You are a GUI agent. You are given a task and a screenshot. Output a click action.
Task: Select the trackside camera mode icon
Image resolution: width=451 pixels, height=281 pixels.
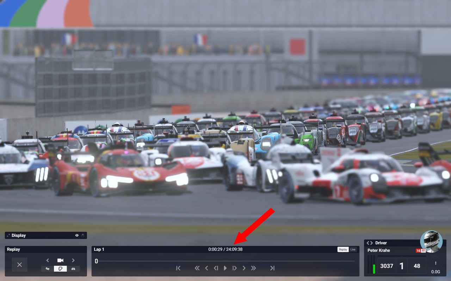tap(48, 269)
